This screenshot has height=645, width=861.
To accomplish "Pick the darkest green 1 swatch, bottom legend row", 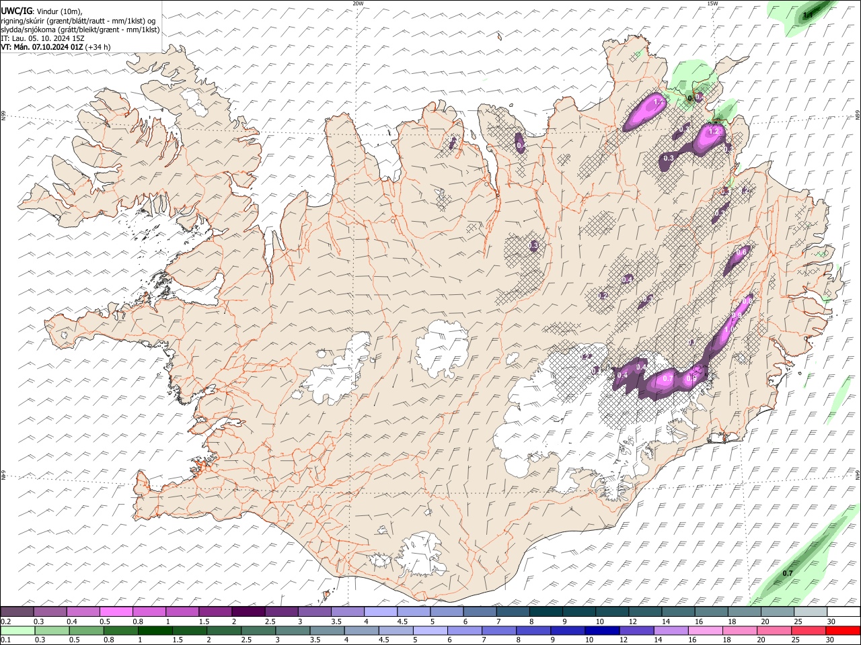I will point(155,631).
